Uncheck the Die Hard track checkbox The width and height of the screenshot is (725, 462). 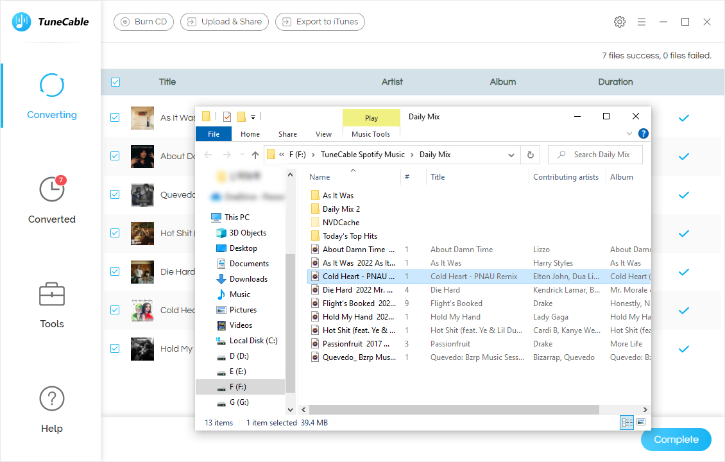(x=115, y=271)
